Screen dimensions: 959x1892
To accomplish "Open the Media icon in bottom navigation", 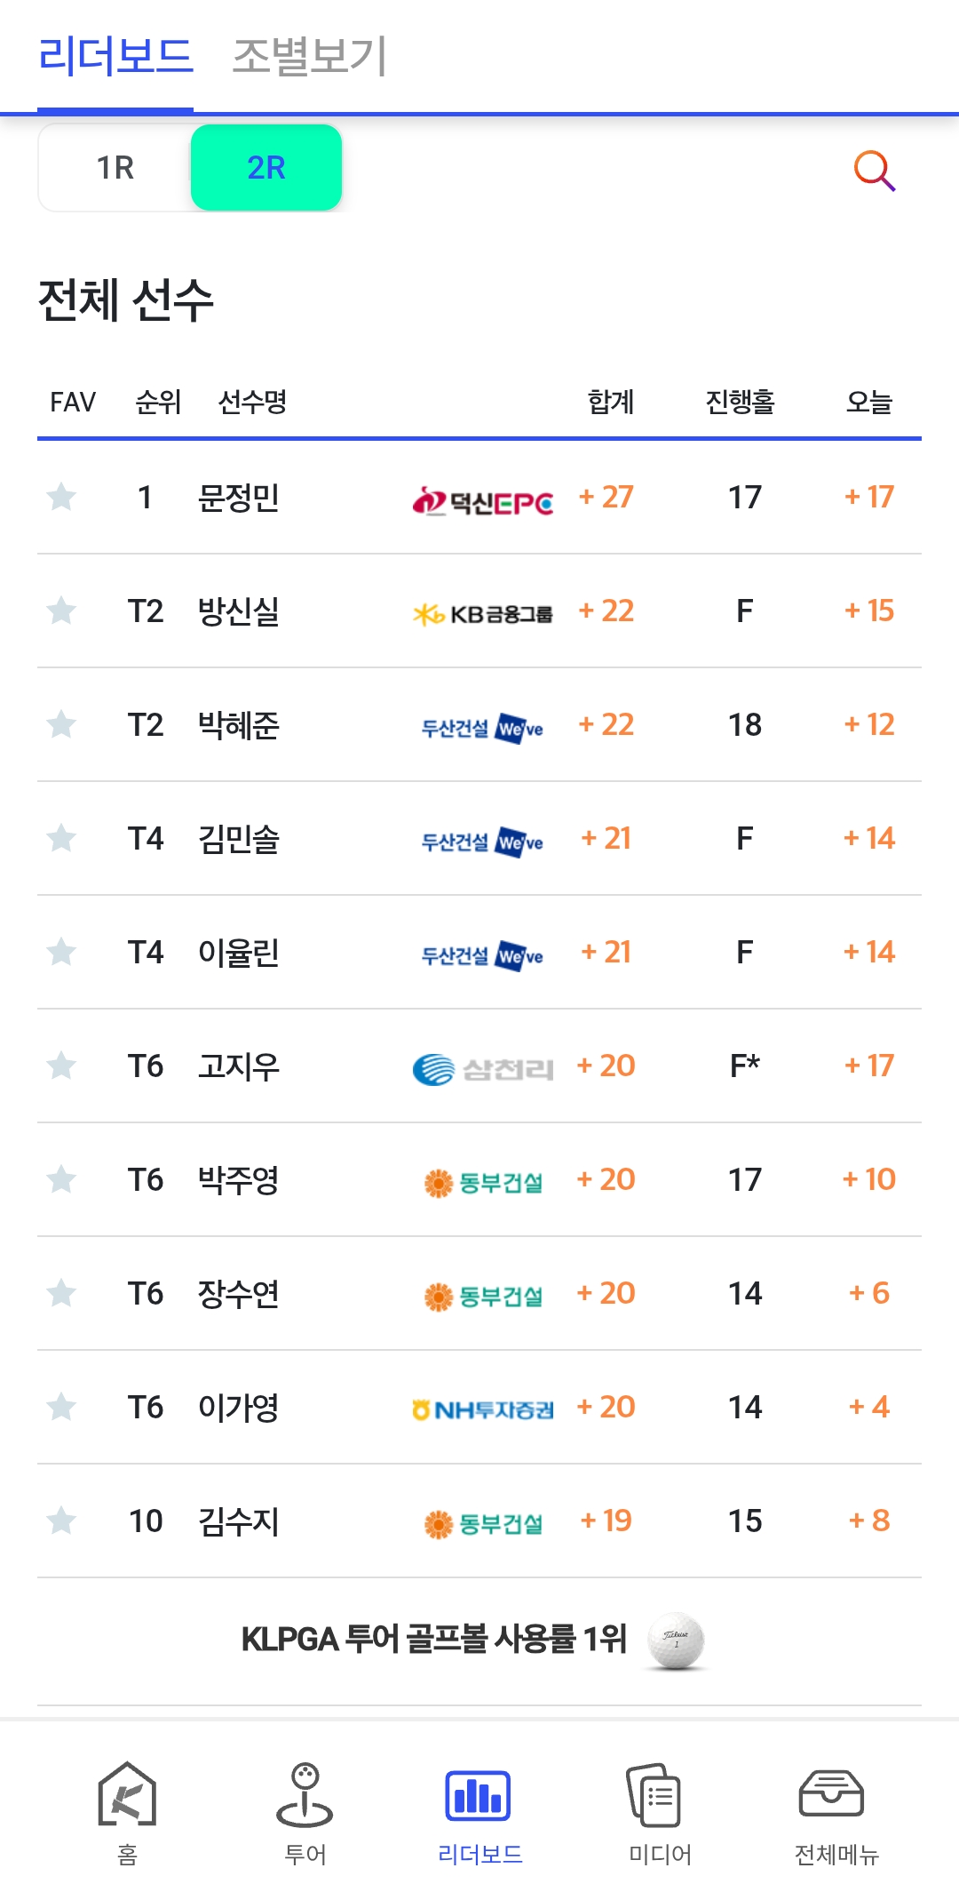I will 655,1795.
